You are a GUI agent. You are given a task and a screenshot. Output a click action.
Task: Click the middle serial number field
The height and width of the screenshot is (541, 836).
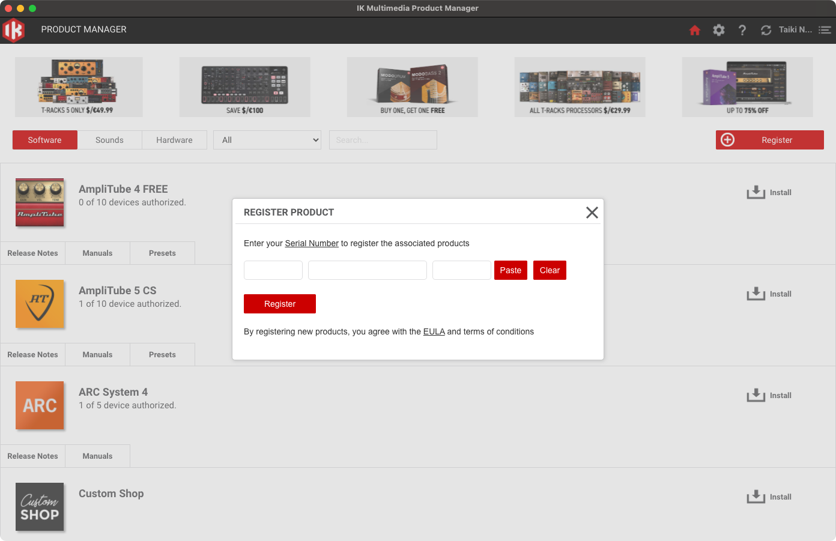coord(368,270)
